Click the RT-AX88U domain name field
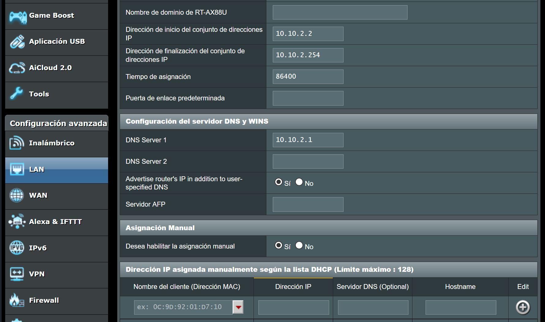Viewport: 545px width, 322px height. click(340, 12)
